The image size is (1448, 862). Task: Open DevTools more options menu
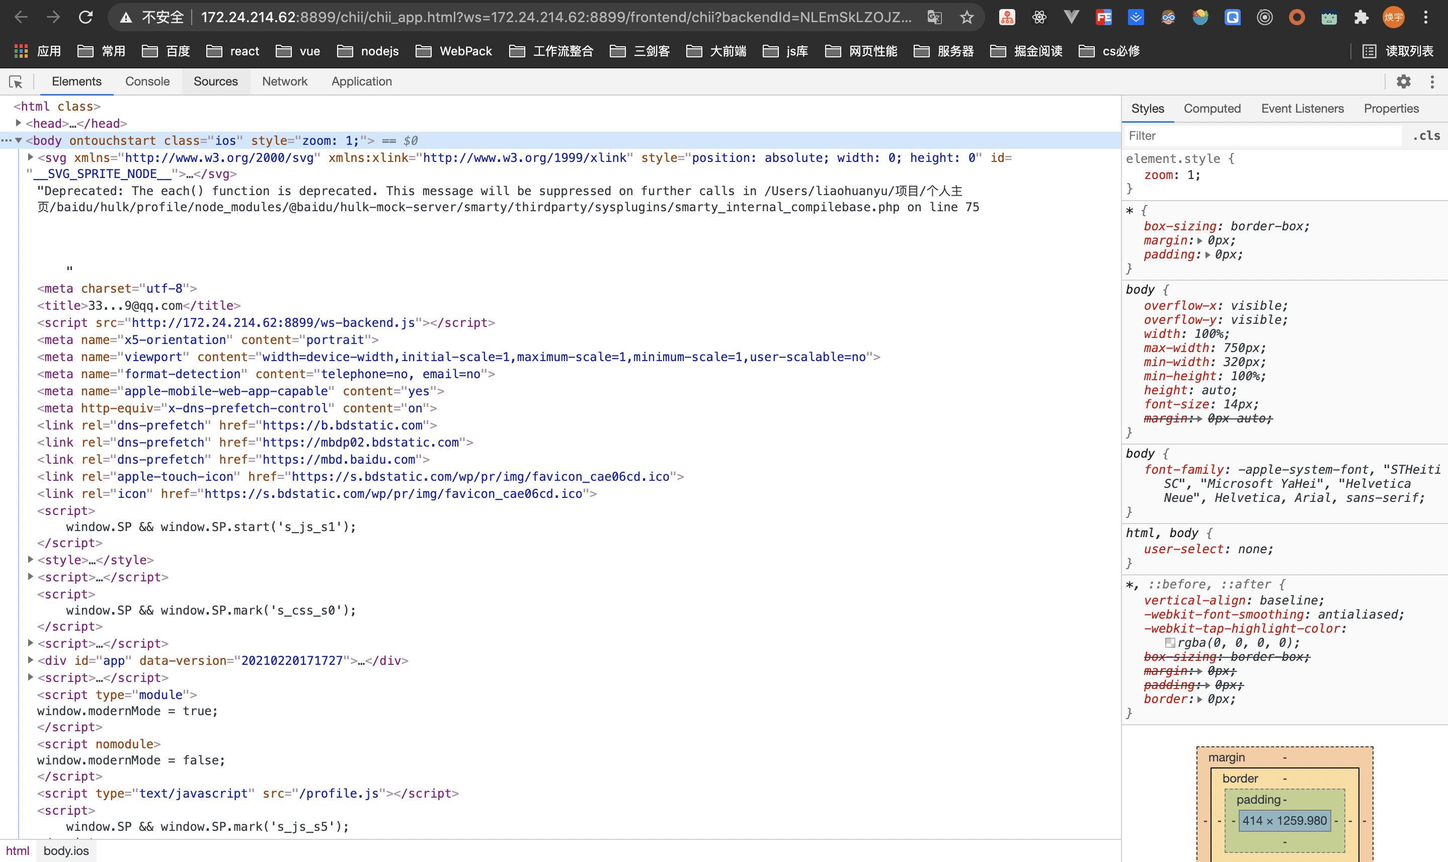pyautogui.click(x=1432, y=82)
